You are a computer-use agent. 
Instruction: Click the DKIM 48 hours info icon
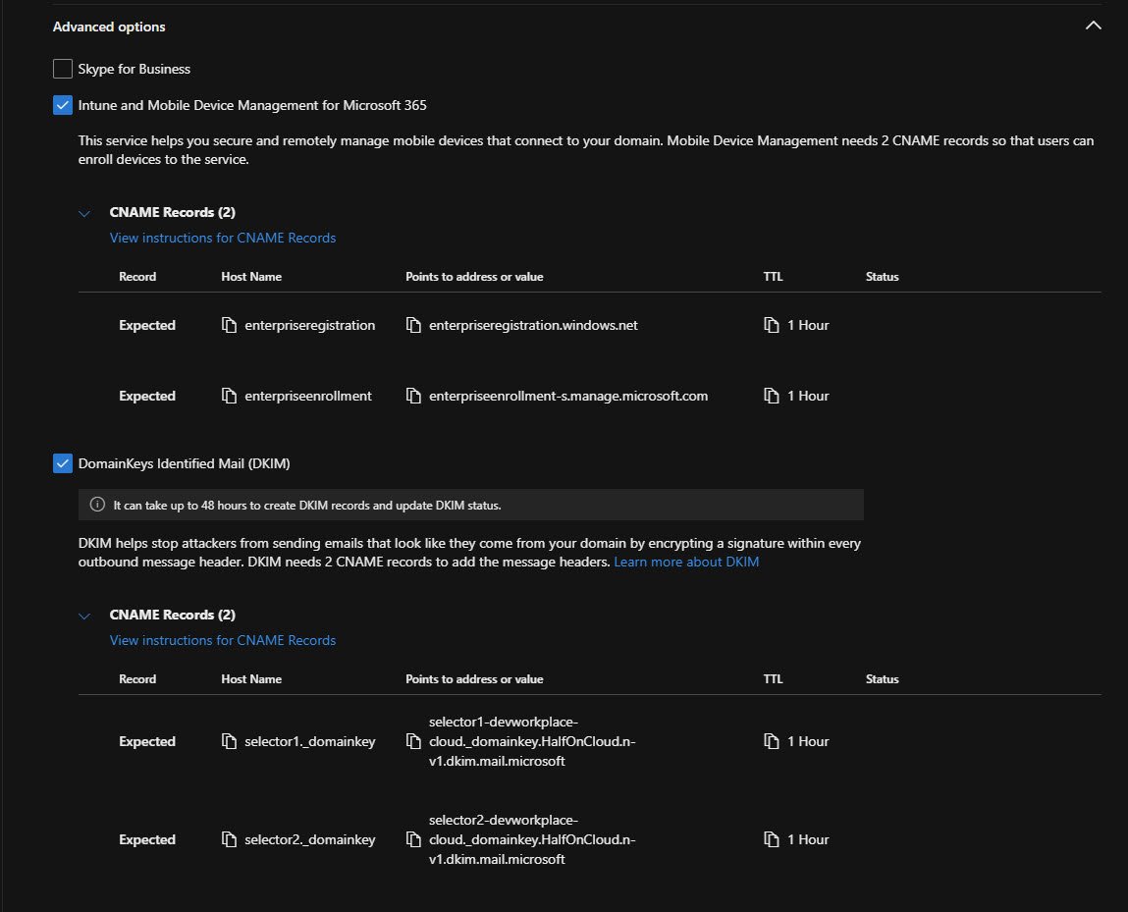97,505
